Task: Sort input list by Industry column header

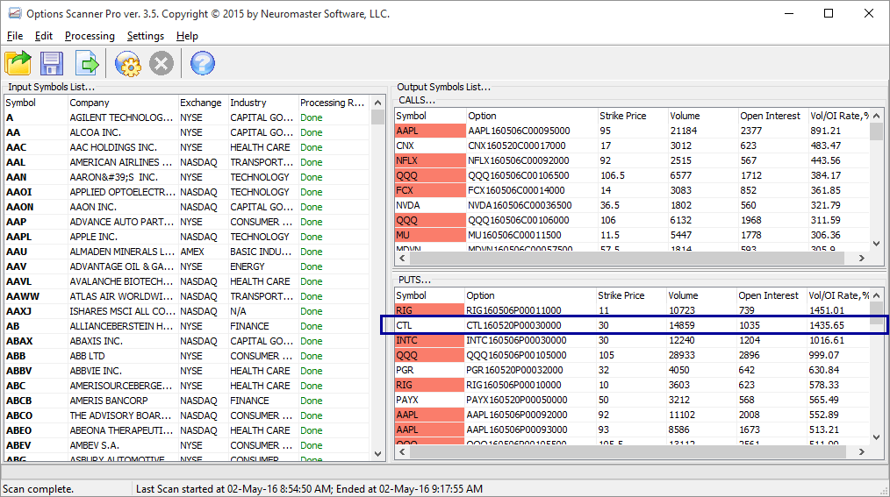Action: 263,103
